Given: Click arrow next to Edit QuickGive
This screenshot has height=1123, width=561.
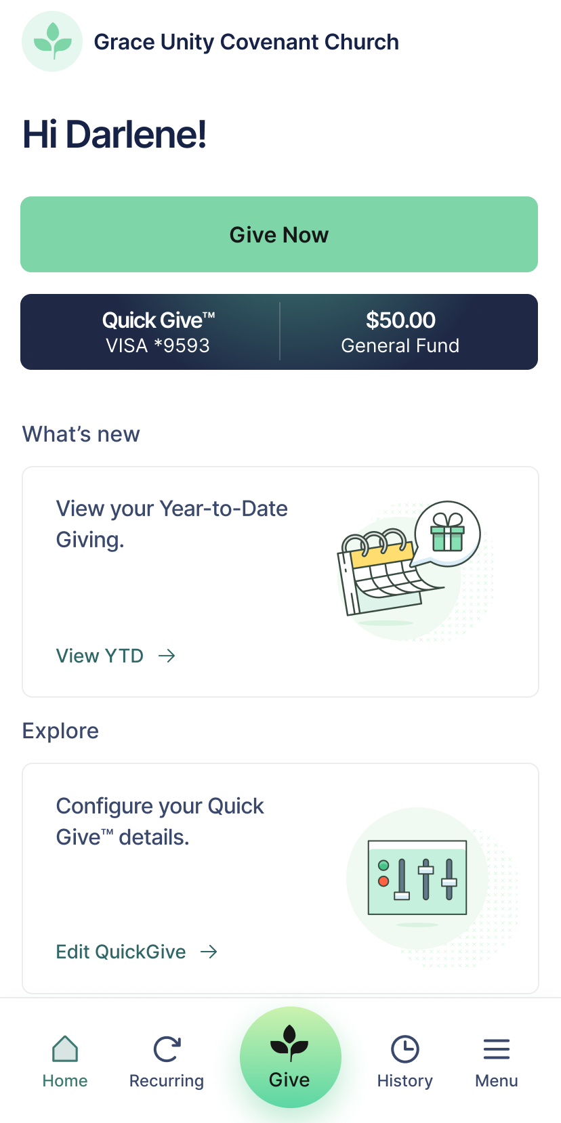Looking at the screenshot, I should coord(209,952).
